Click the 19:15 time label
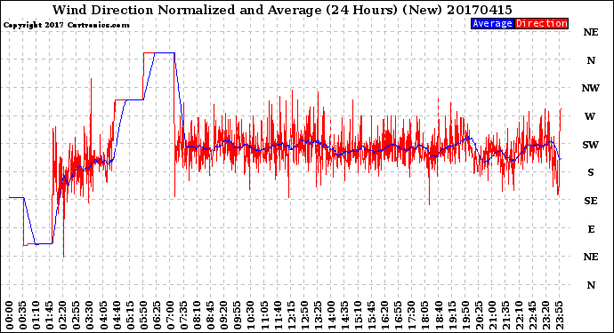The height and width of the screenshot is (333, 614). (451, 315)
